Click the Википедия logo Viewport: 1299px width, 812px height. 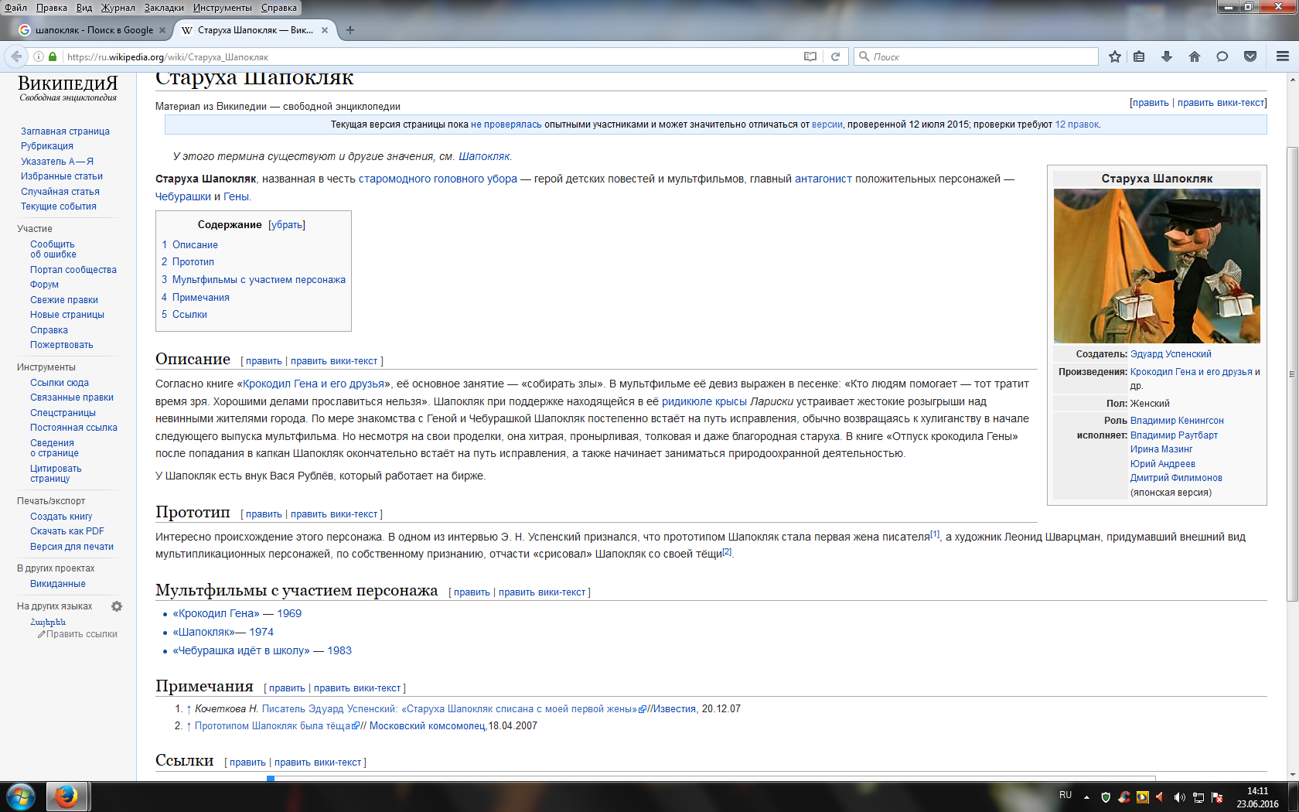(68, 88)
